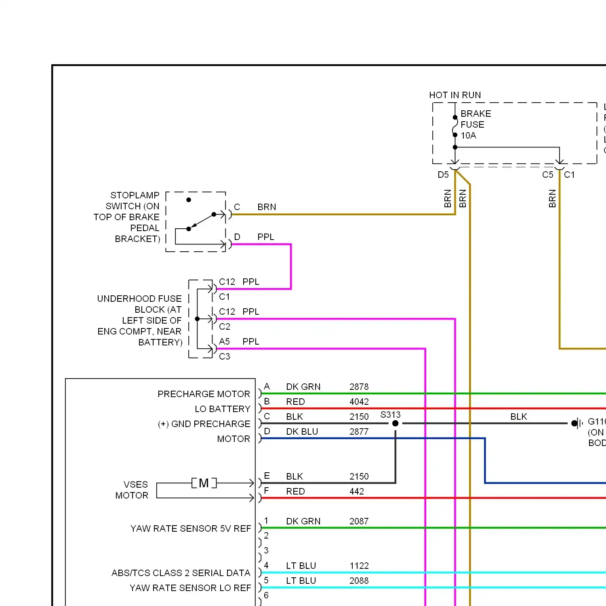Screen dimensions: 606x606
Task: Select the C5 connector label
Action: pyautogui.click(x=547, y=175)
